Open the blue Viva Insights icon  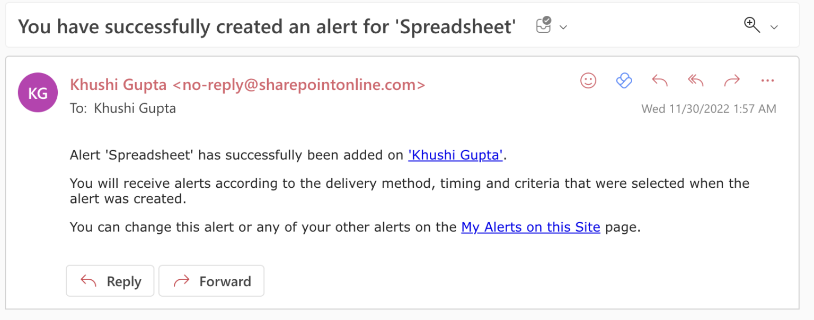click(624, 81)
